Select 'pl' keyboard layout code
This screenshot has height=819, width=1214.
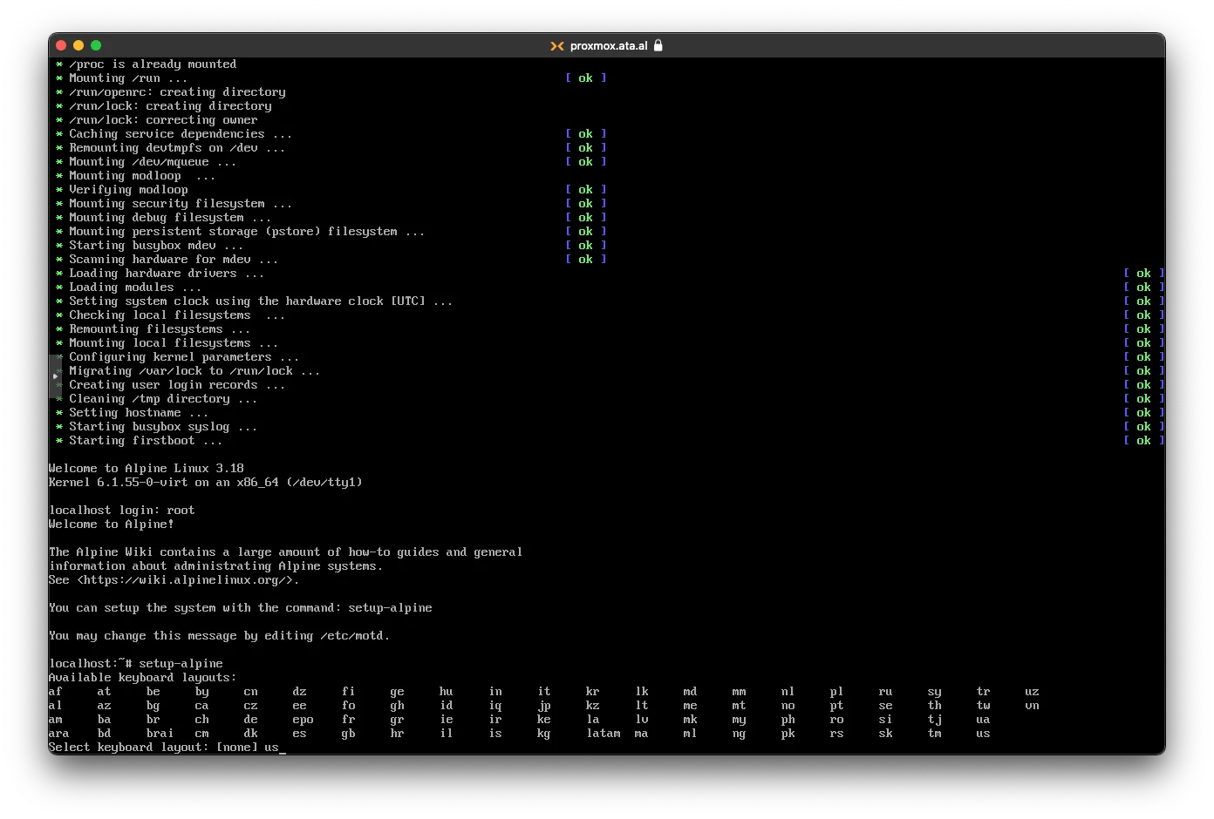(837, 692)
